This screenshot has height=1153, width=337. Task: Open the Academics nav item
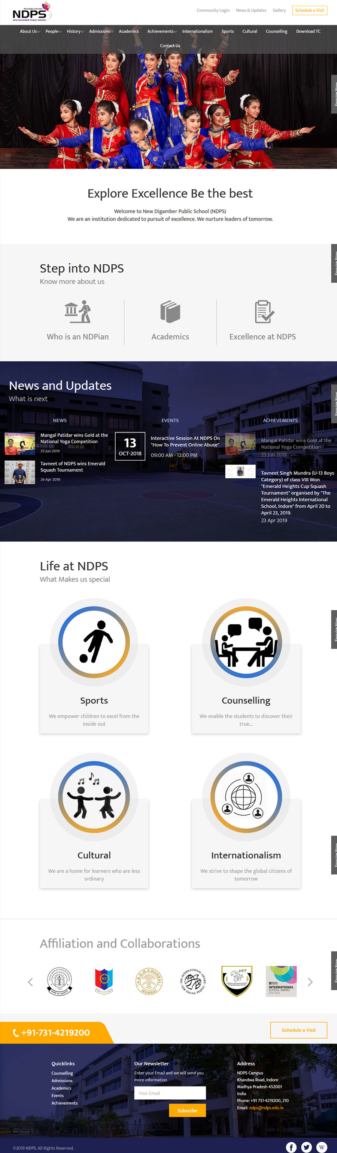(x=128, y=31)
